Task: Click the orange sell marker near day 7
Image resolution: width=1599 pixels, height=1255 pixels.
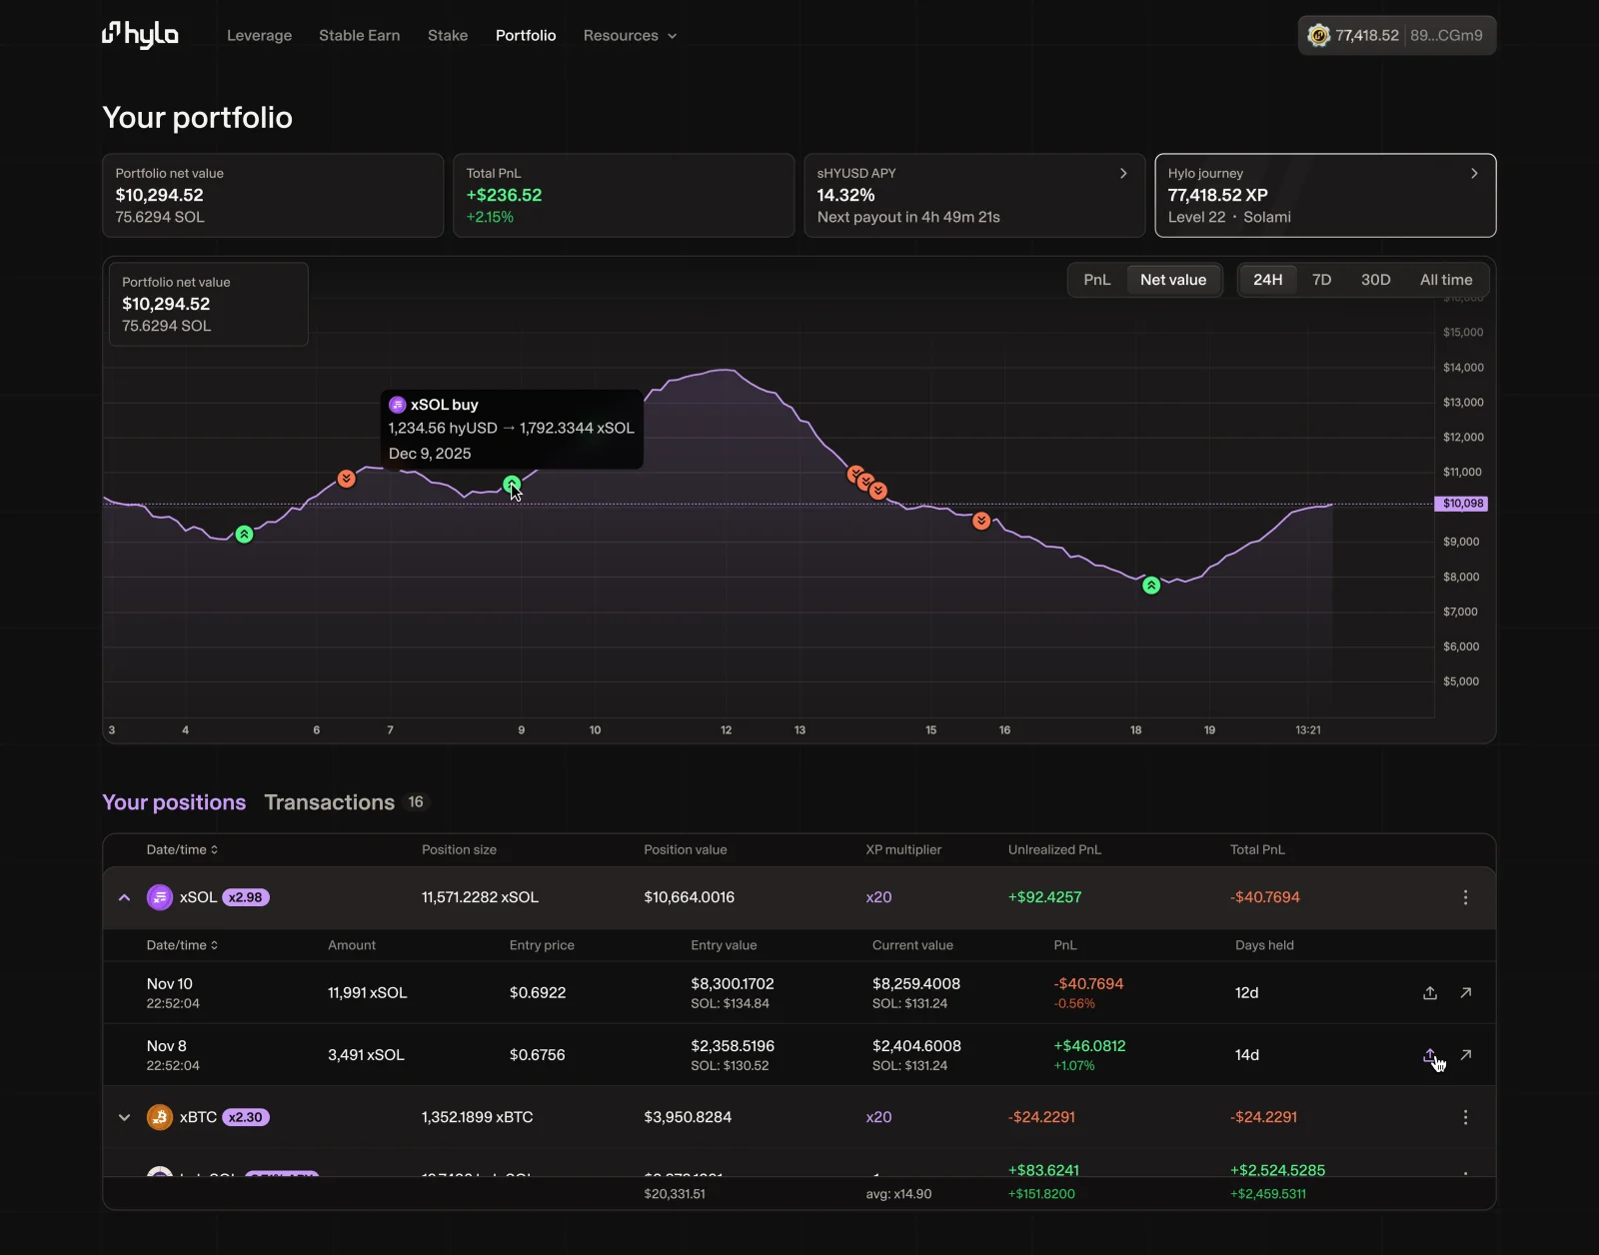Action: tap(346, 479)
